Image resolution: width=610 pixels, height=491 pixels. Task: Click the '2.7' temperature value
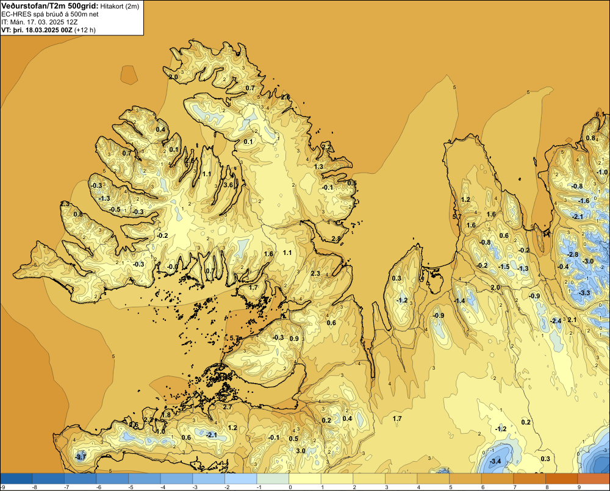coord(228,407)
